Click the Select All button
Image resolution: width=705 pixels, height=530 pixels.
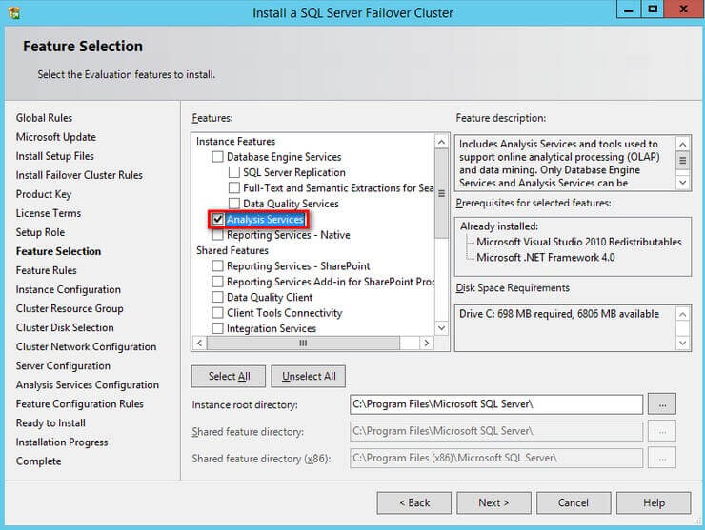click(229, 377)
